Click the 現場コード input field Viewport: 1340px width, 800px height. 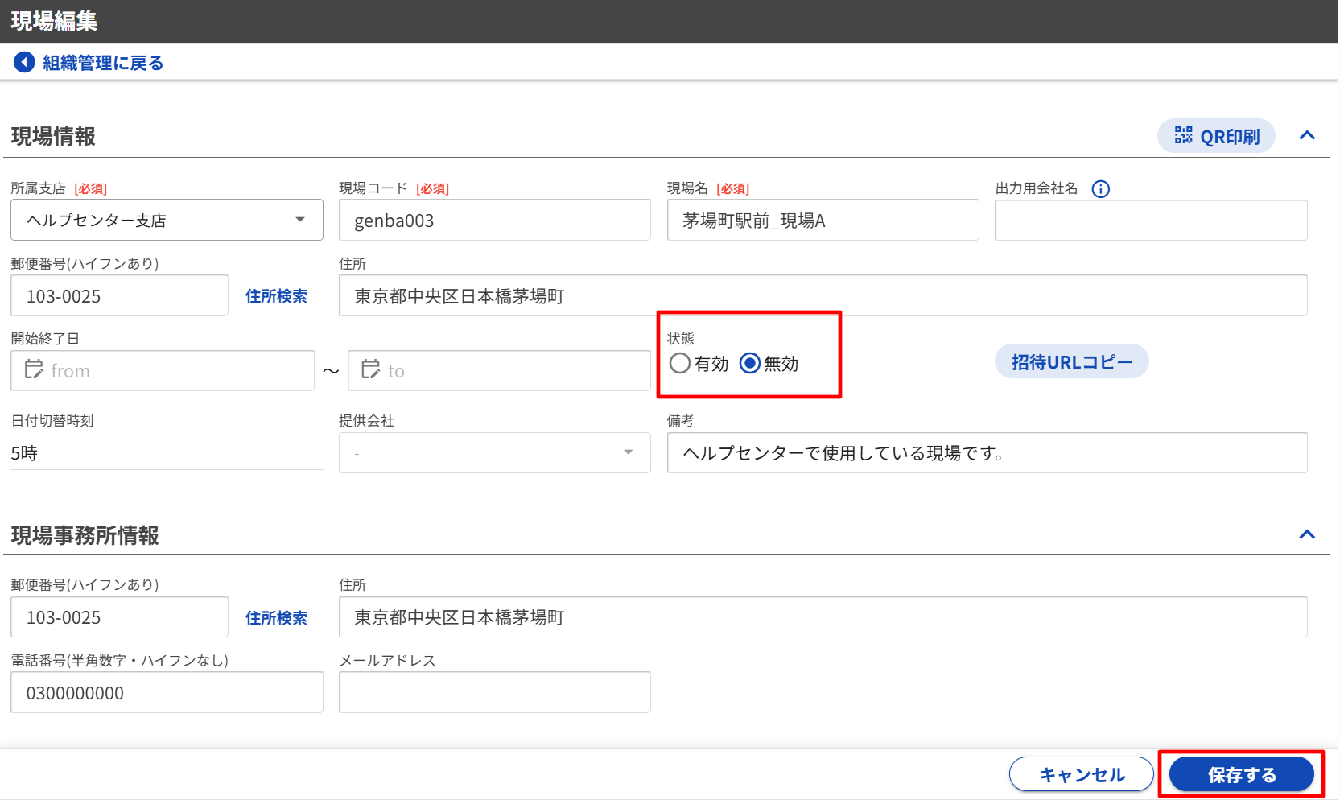[494, 221]
